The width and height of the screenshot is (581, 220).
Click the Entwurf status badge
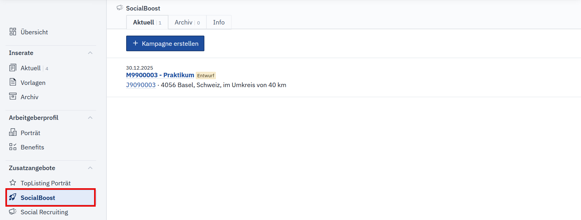[x=206, y=76]
